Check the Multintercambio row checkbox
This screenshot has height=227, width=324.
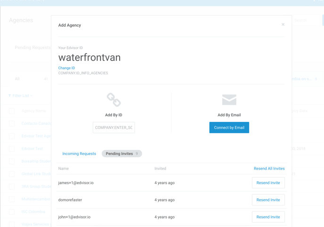click(x=12, y=199)
